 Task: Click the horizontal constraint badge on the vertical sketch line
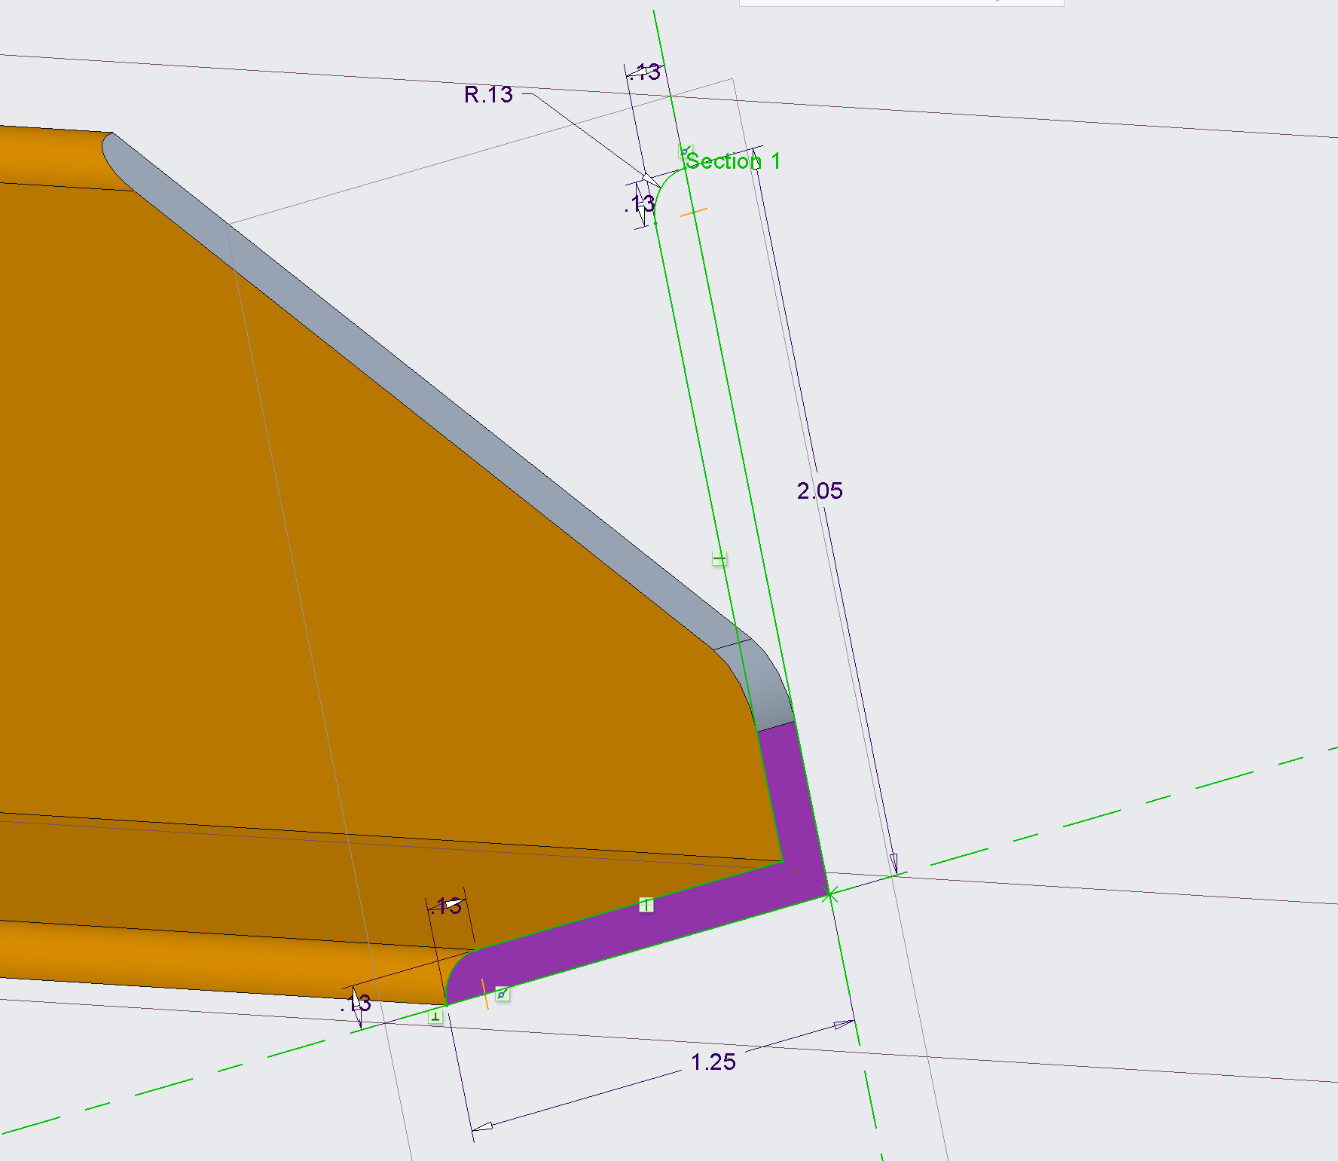[719, 558]
